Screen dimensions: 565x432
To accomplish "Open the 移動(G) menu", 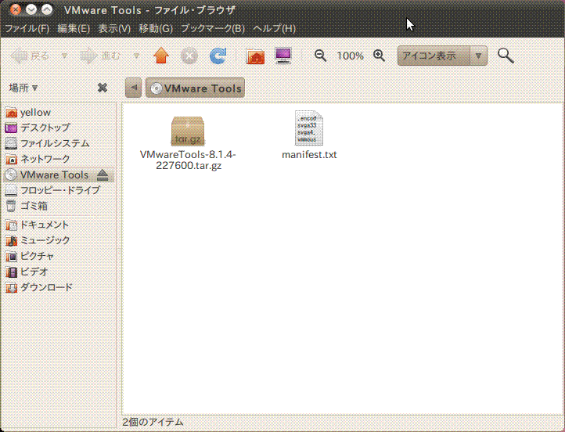I will (156, 28).
